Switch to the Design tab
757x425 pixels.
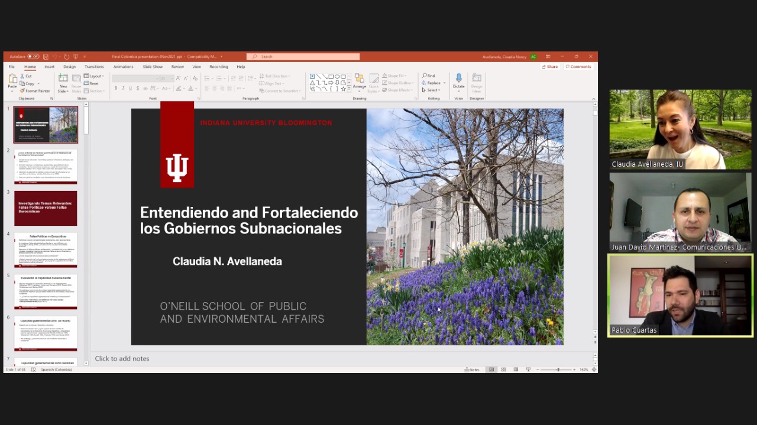pyautogui.click(x=69, y=67)
